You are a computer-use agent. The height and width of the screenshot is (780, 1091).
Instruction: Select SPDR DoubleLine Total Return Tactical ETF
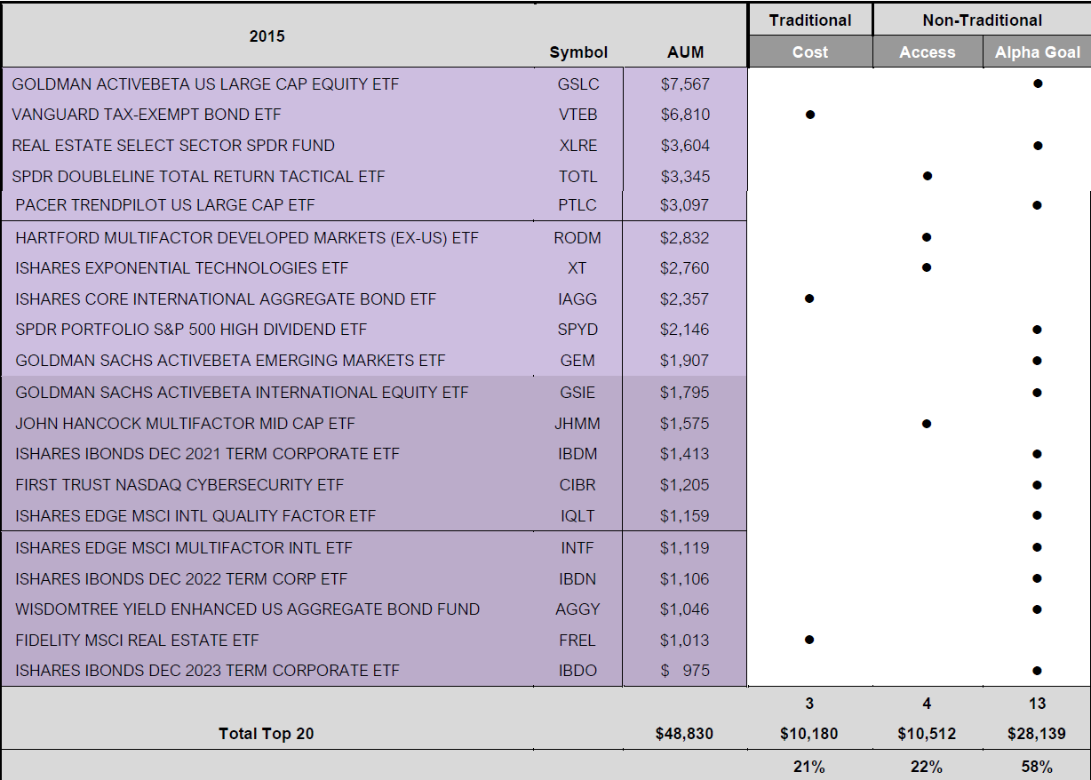(x=198, y=177)
